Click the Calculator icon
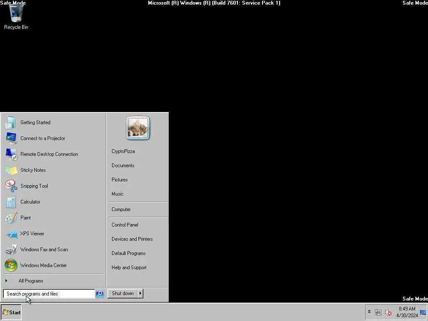 click(x=11, y=202)
